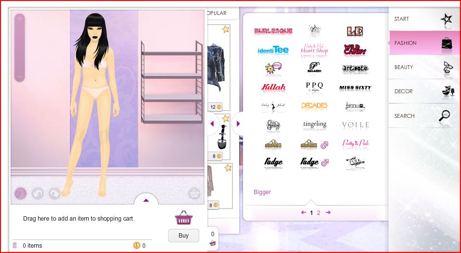Click zoom-out minus on the doll slider
Screen dimensions: 461x253
[x=20, y=77]
